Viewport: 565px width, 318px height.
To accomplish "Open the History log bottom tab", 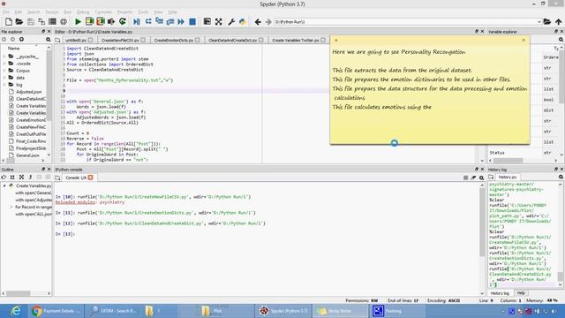I will (x=501, y=293).
